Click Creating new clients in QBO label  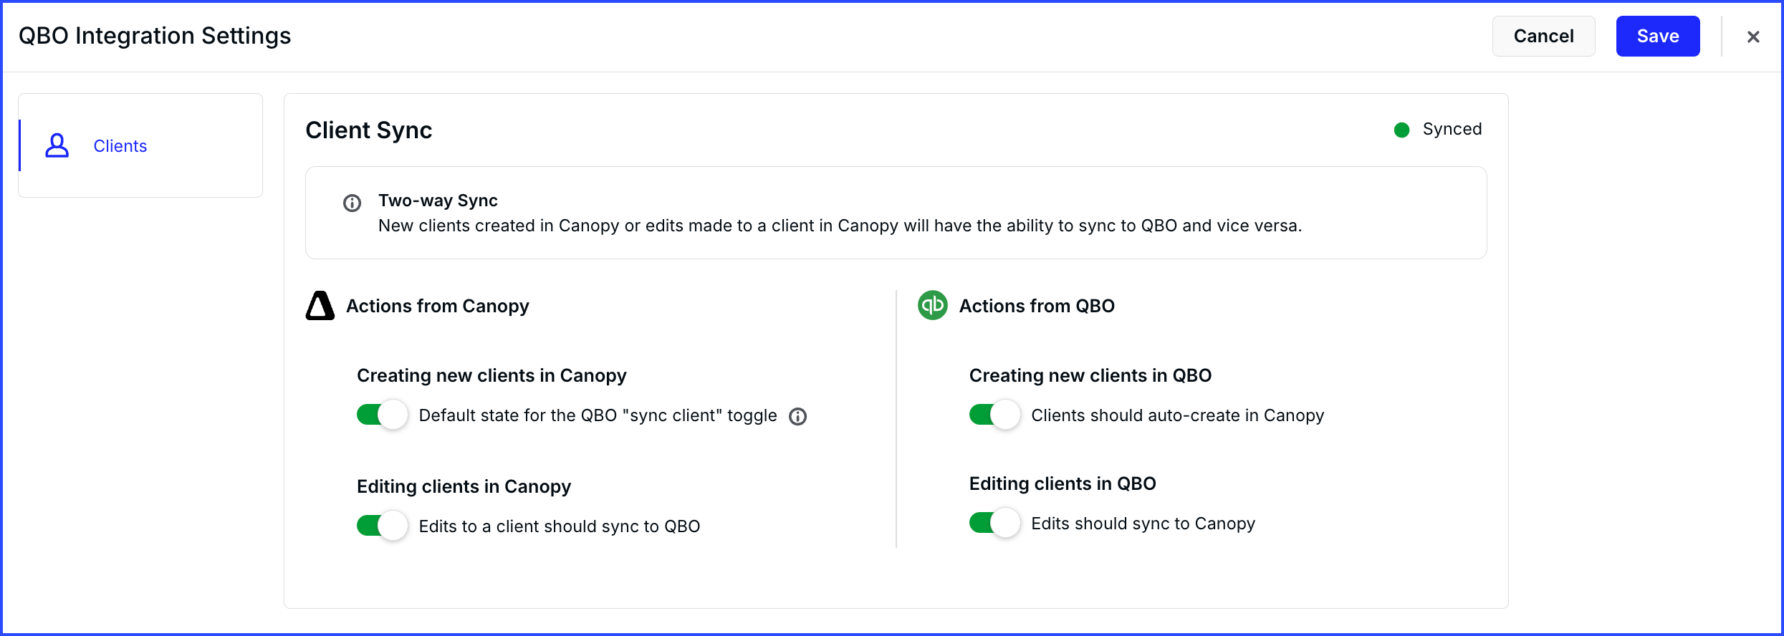pos(1090,375)
